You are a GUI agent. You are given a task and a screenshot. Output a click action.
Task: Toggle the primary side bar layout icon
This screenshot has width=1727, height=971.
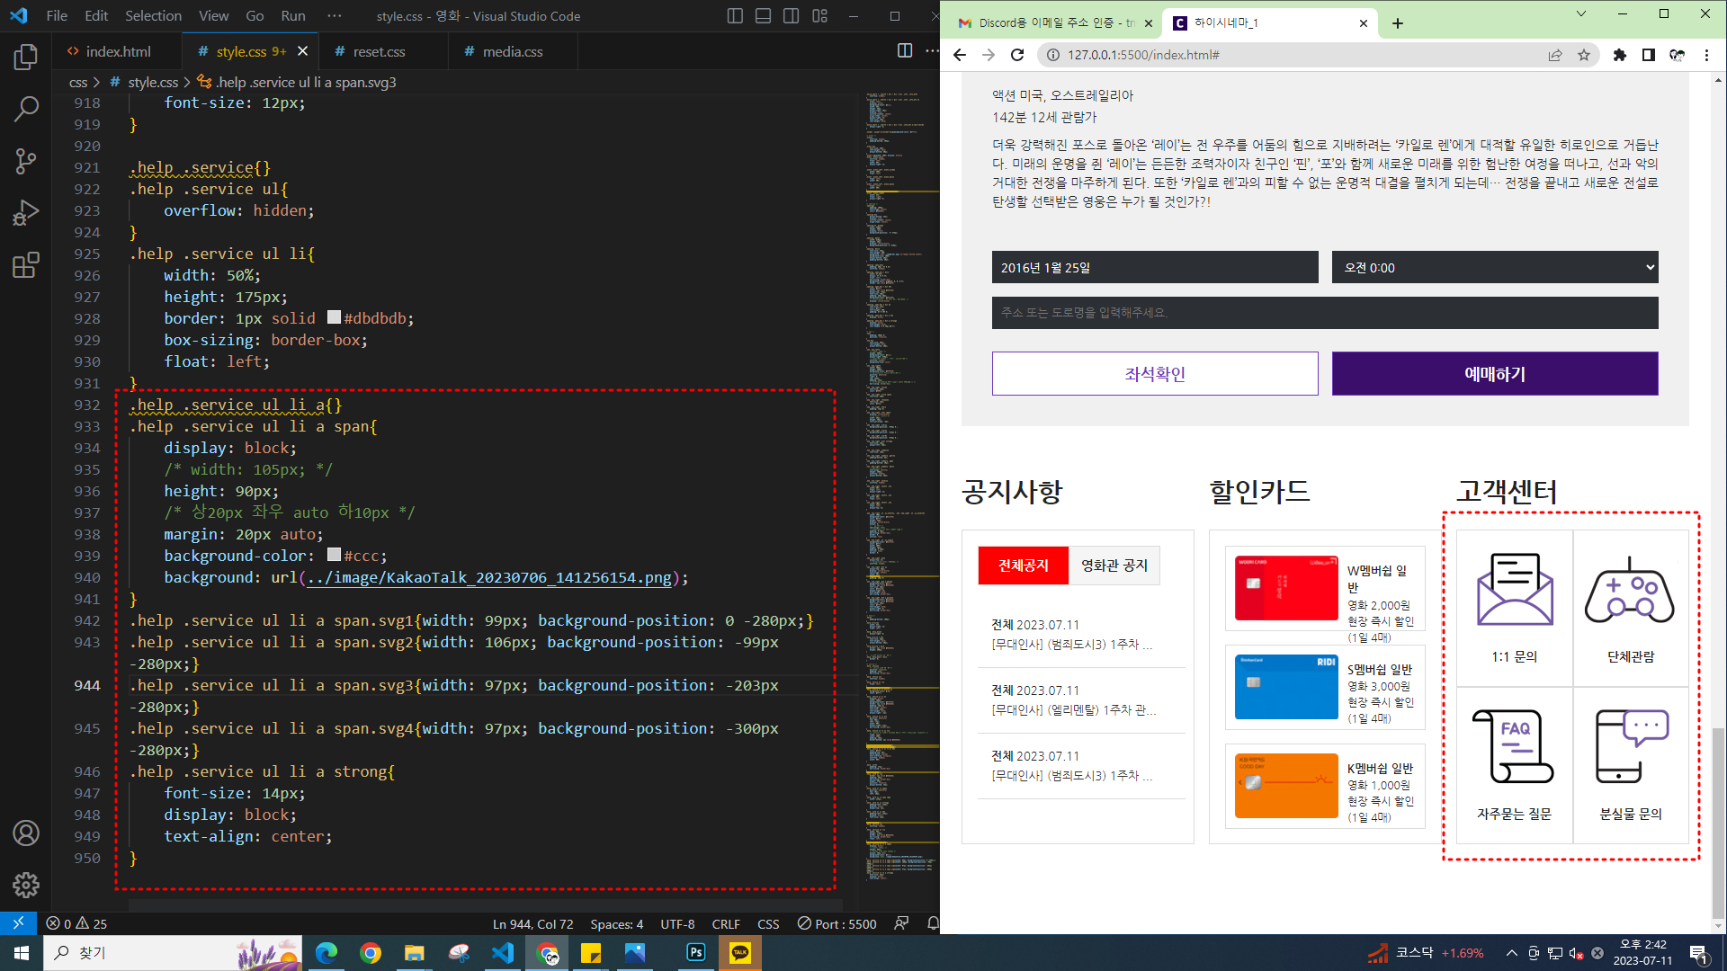735,16
